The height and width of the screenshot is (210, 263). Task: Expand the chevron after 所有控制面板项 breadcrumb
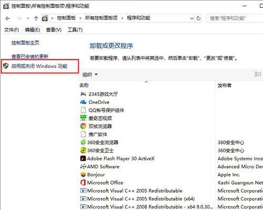click(122, 18)
